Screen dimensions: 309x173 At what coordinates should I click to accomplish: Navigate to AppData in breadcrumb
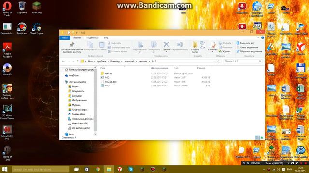point(101,62)
